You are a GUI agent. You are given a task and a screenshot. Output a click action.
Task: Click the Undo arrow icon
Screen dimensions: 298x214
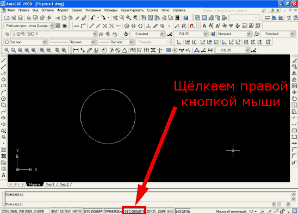click(93, 18)
